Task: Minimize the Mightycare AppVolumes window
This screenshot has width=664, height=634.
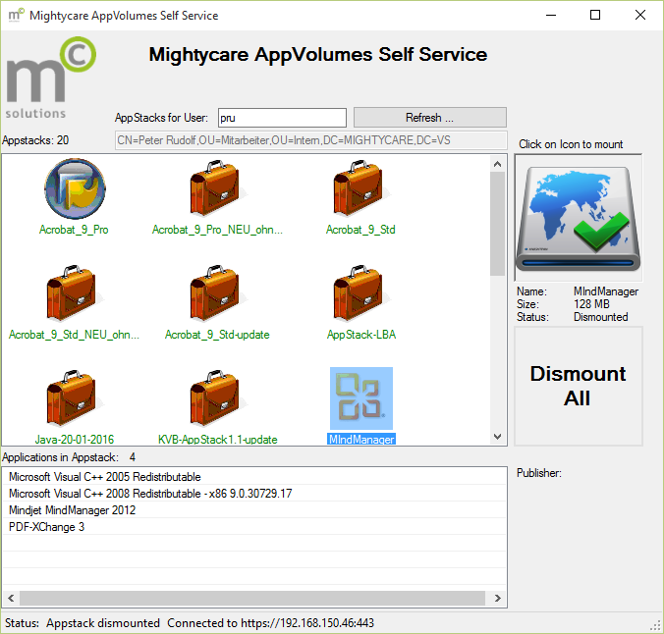Action: coord(550,16)
